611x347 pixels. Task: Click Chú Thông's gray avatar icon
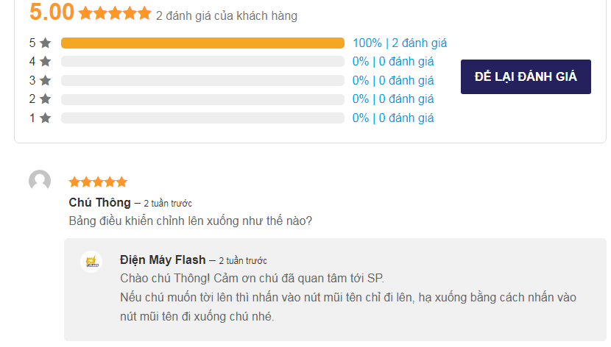coord(40,181)
